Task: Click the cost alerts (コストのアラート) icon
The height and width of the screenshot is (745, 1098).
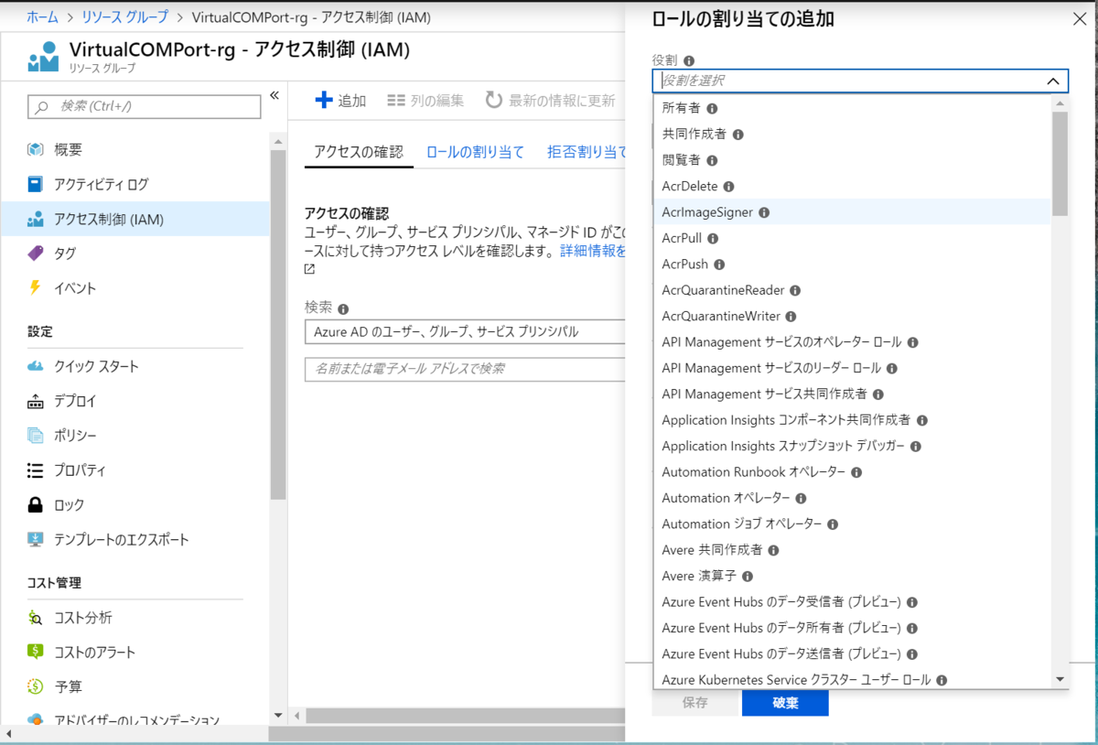Action: [x=36, y=653]
